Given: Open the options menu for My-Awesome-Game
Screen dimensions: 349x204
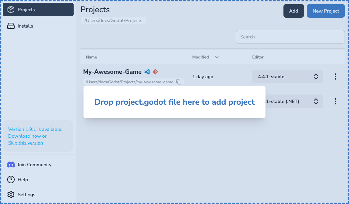Looking at the screenshot, I should point(335,76).
